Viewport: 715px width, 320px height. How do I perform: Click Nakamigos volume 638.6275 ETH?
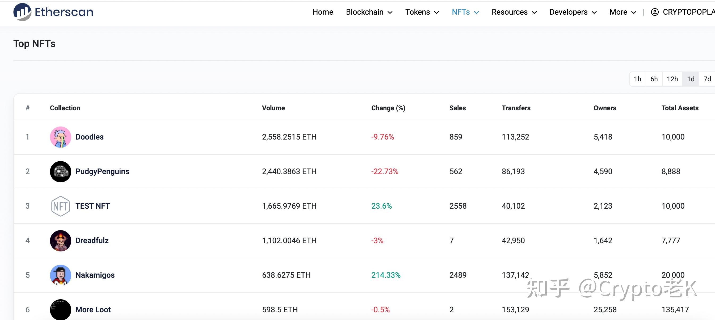(x=287, y=275)
